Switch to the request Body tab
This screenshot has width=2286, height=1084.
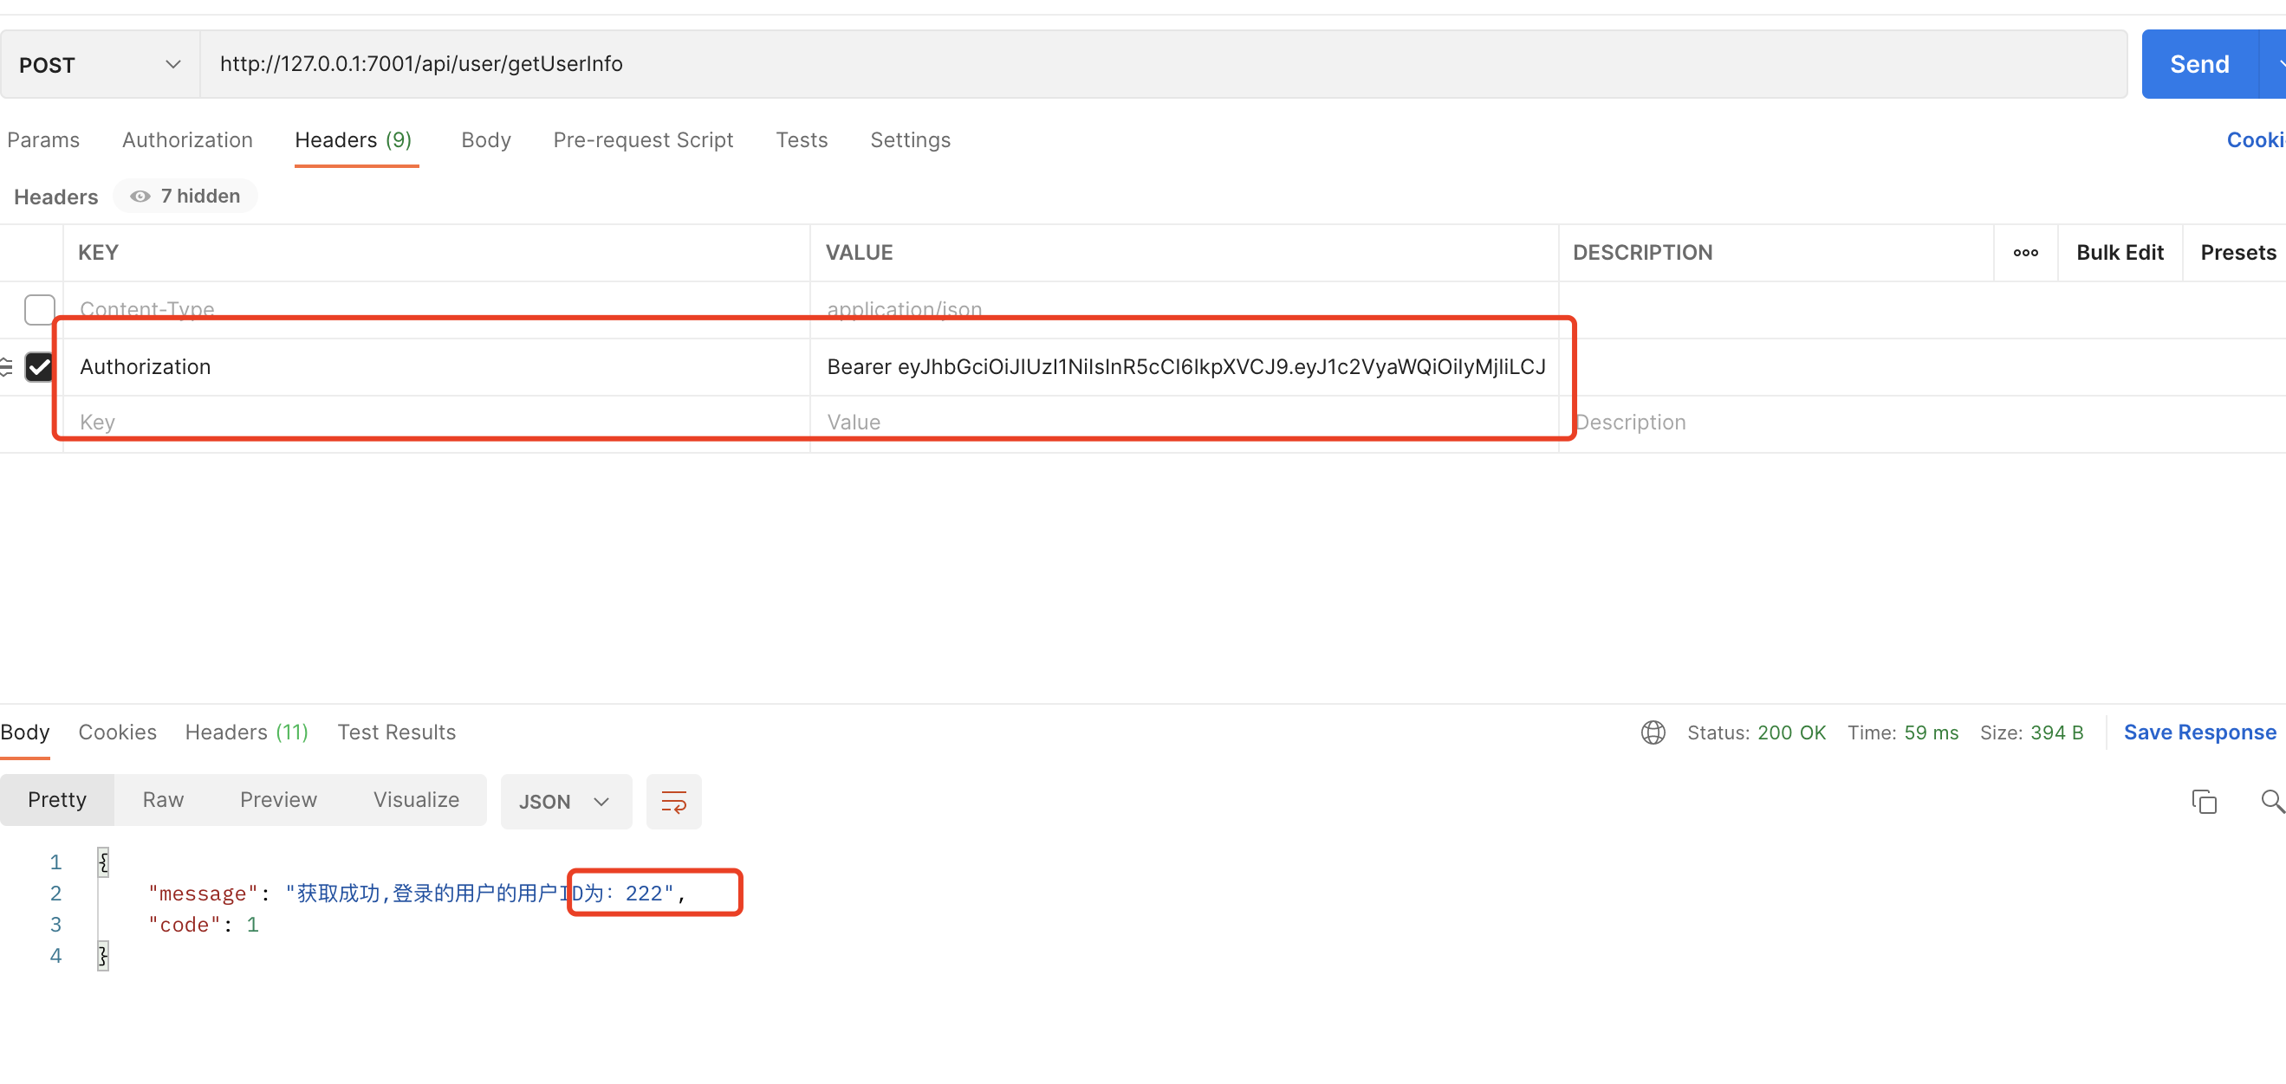pyautogui.click(x=485, y=140)
